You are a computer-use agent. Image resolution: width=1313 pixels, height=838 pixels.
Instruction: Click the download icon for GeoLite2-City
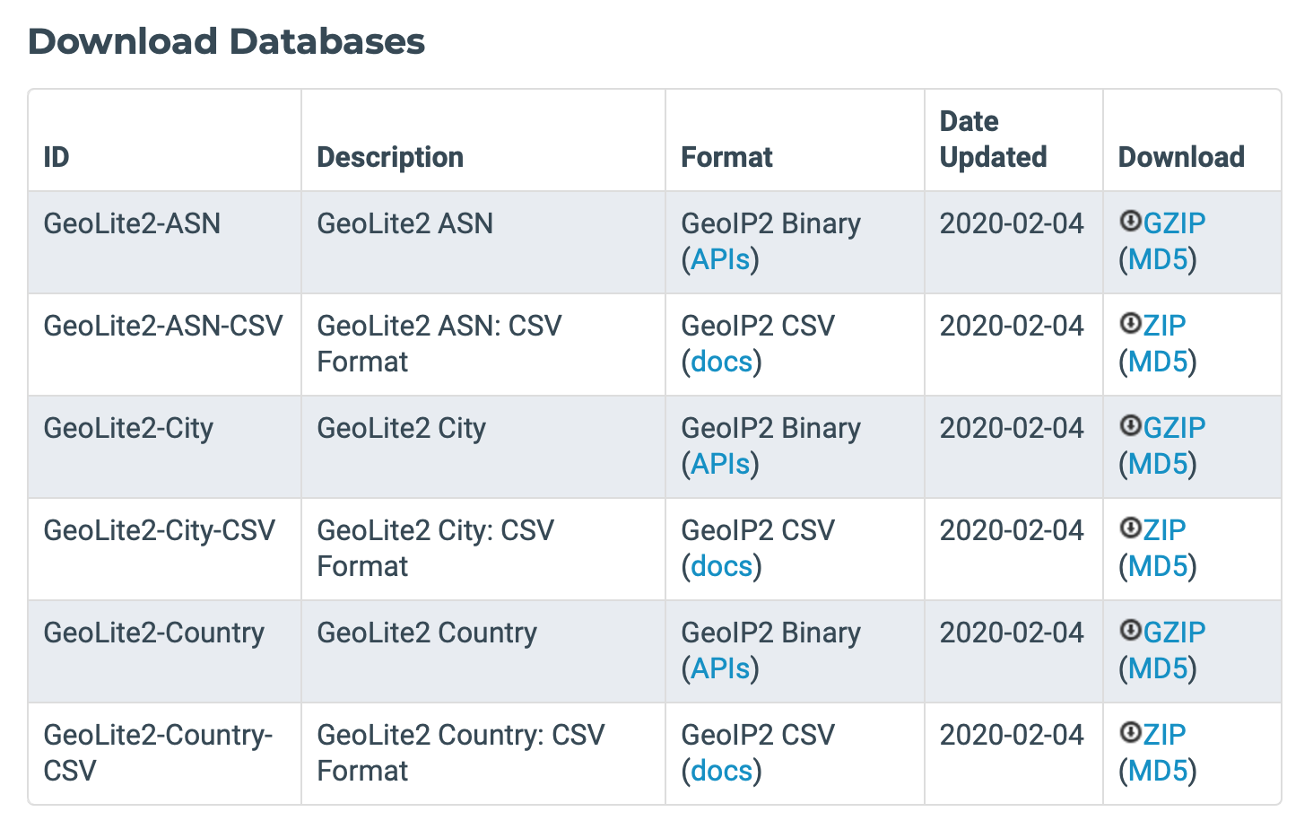coord(1130,425)
